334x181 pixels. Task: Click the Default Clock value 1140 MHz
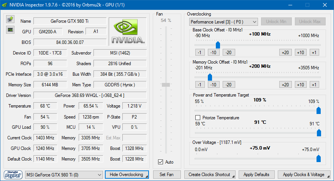(45, 159)
